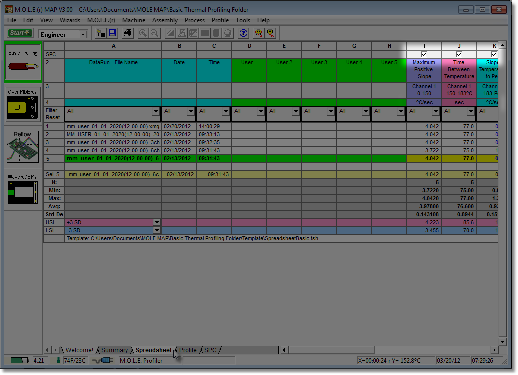Click the lined sheet toolbar icon
The width and height of the screenshot is (518, 375).
pyautogui.click(x=216, y=33)
